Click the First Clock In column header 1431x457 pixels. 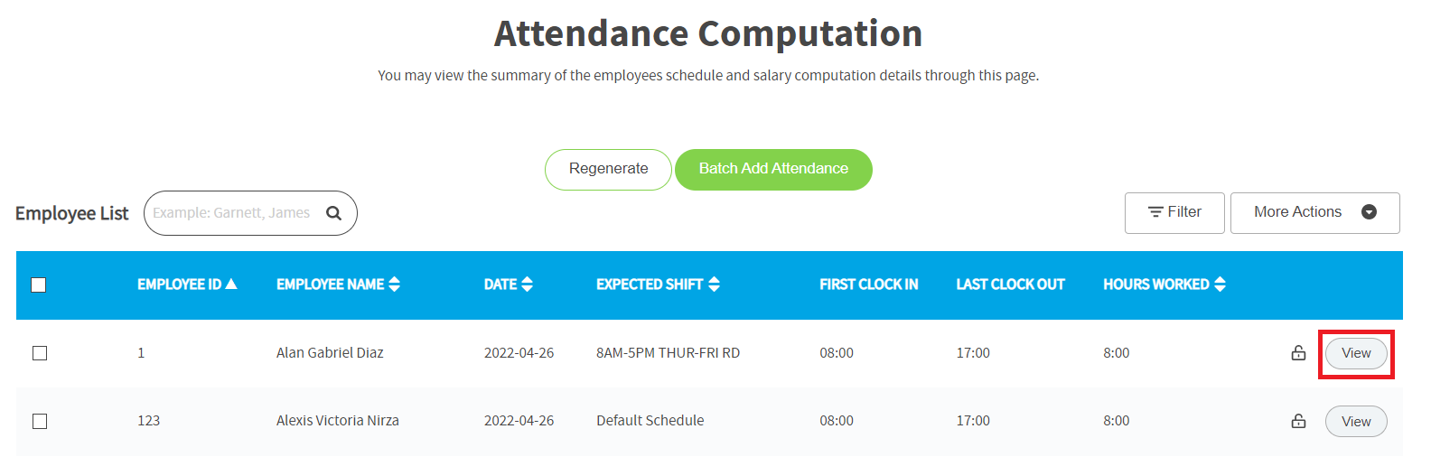click(x=869, y=284)
